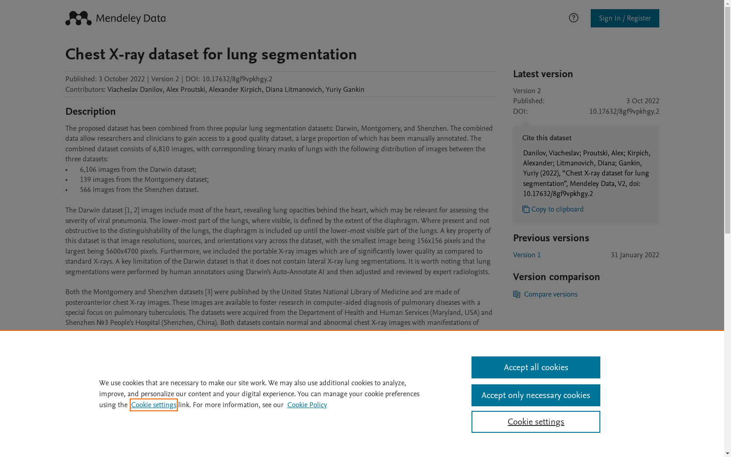The width and height of the screenshot is (731, 457).
Task: Click the page vertical scrollbar thumb
Action: 727,121
